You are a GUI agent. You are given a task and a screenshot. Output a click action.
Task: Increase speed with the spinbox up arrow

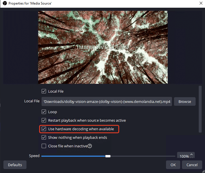[x=192, y=154]
